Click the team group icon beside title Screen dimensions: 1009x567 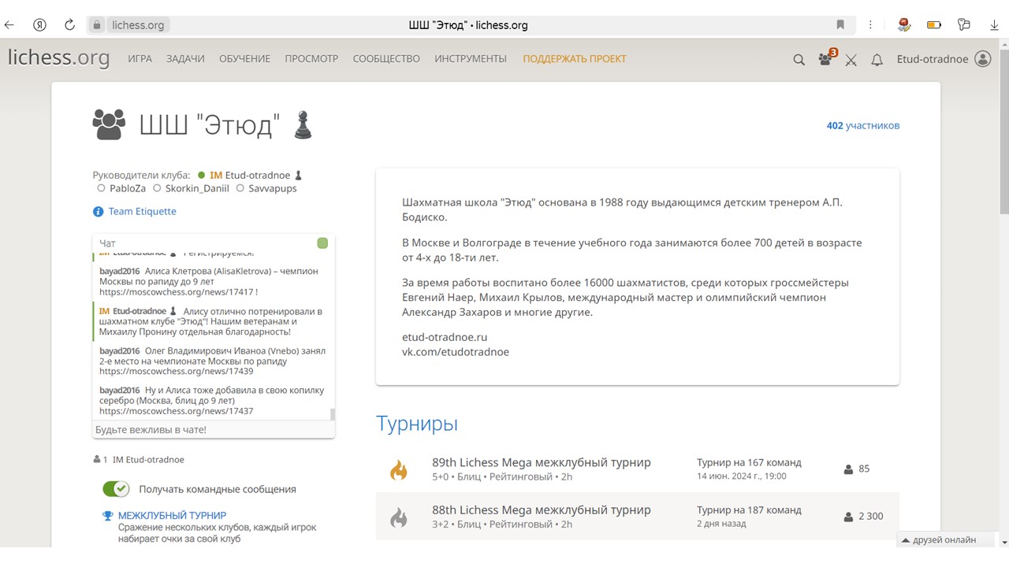pyautogui.click(x=109, y=124)
